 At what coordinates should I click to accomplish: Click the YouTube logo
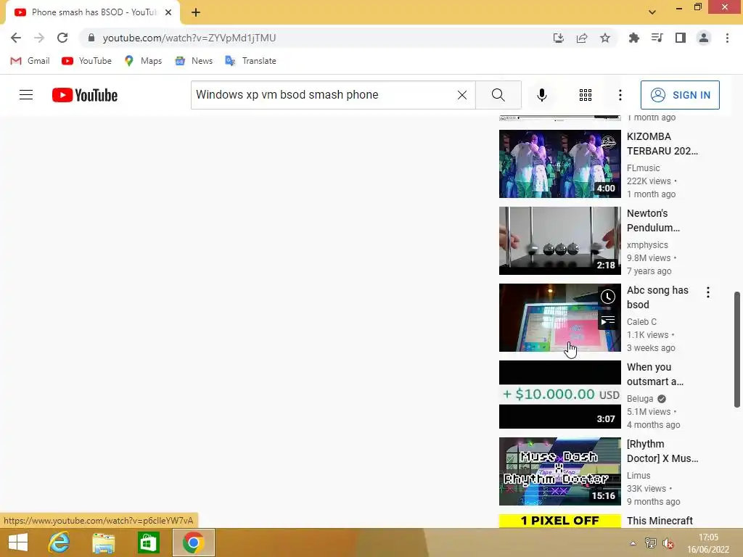click(85, 95)
